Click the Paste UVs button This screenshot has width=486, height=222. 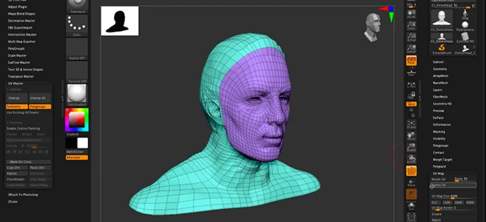point(40,168)
